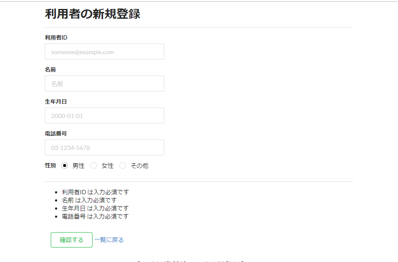The height and width of the screenshot is (262, 398).
Task: Focus the 名前 input field
Action: click(105, 83)
